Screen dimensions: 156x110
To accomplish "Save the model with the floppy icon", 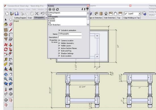I will tap(17, 14).
